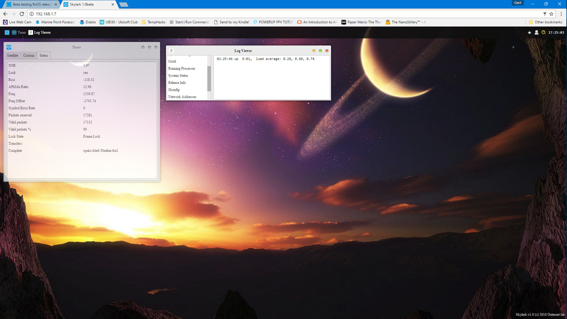Click the user account icon in tray
The width and height of the screenshot is (567, 319).
click(x=537, y=32)
